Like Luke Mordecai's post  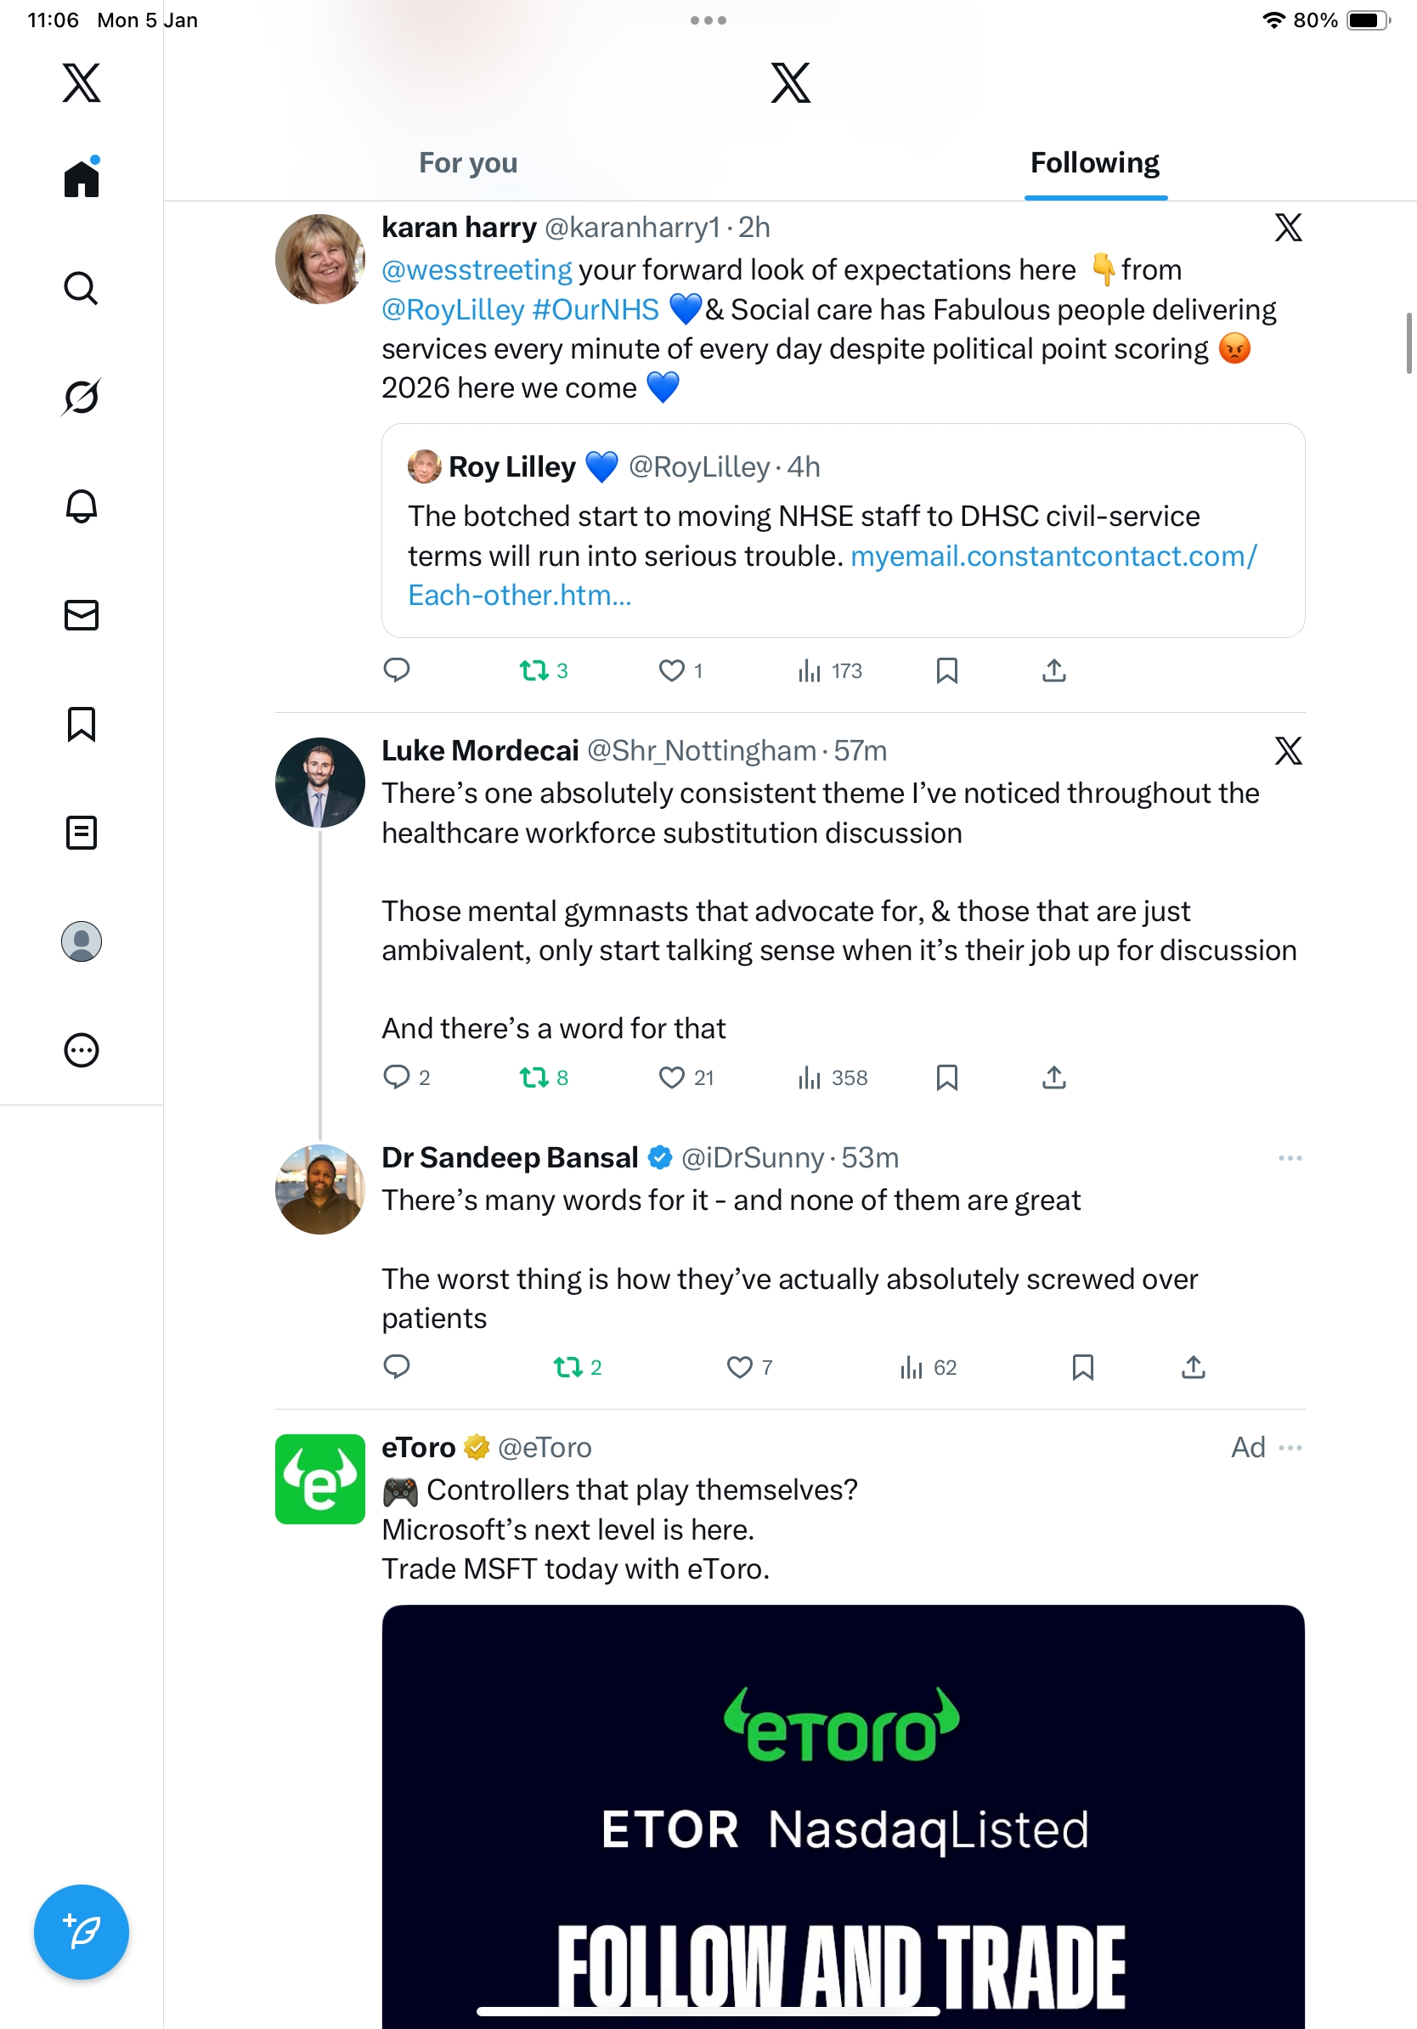point(671,1077)
